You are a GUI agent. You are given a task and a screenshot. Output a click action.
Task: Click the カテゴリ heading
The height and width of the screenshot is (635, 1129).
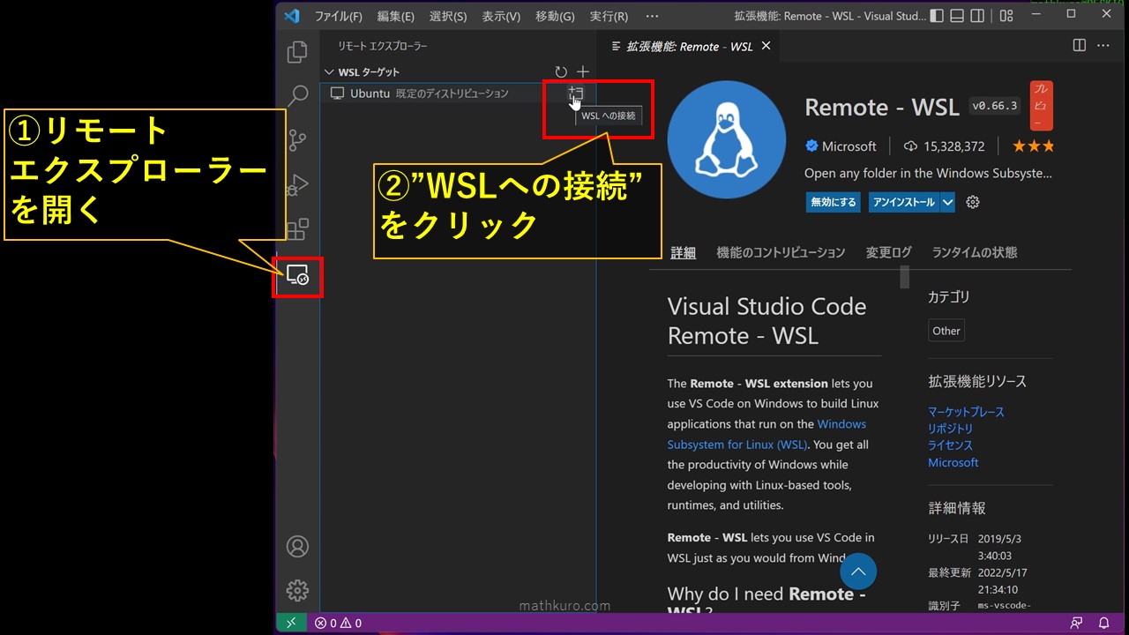coord(949,297)
